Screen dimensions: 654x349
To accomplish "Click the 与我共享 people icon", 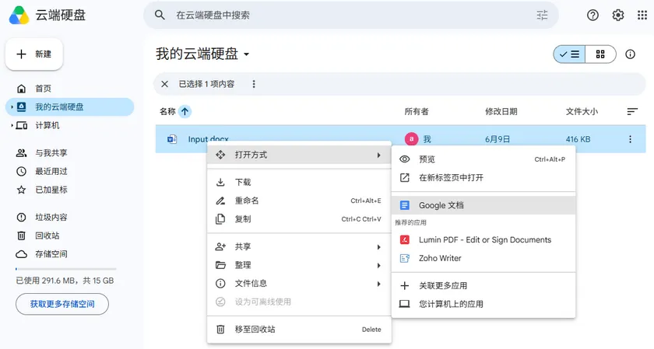I will [x=21, y=153].
